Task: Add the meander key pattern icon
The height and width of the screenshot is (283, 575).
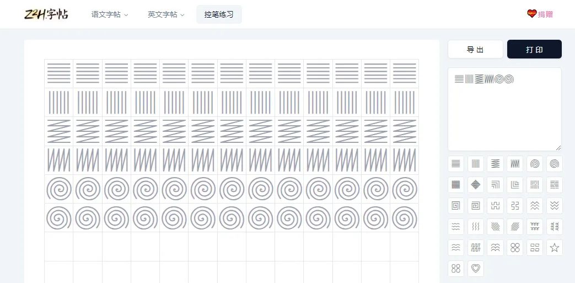Action: click(495, 206)
